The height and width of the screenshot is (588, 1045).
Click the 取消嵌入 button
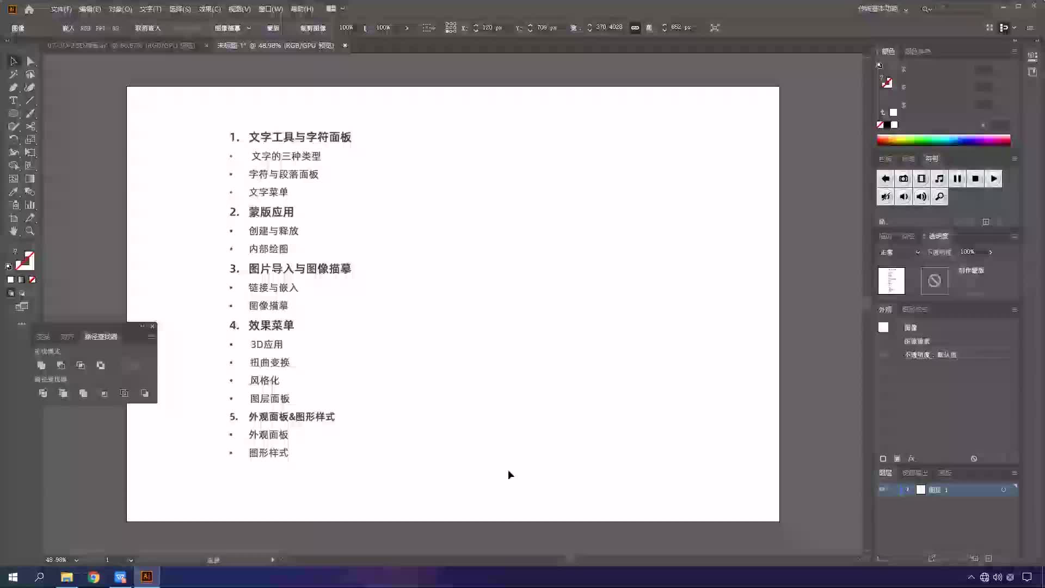(147, 28)
